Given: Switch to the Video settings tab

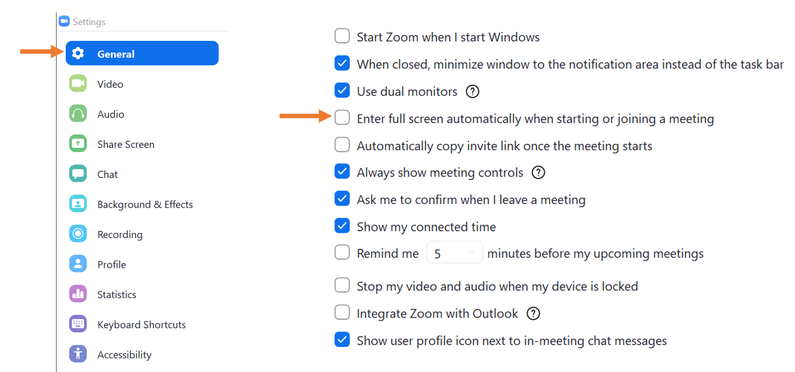Looking at the screenshot, I should coord(110,83).
